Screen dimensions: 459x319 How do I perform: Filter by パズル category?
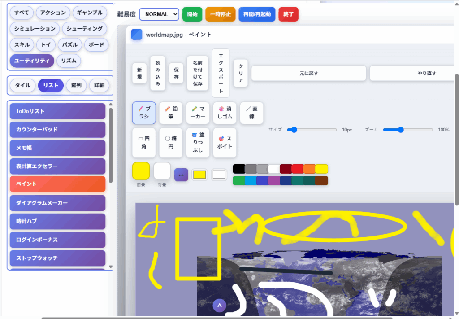[x=69, y=45]
